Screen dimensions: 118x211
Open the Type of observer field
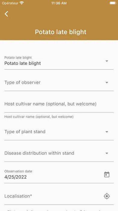59,82
